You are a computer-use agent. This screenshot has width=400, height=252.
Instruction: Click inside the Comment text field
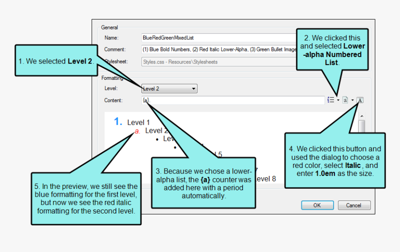coord(219,49)
